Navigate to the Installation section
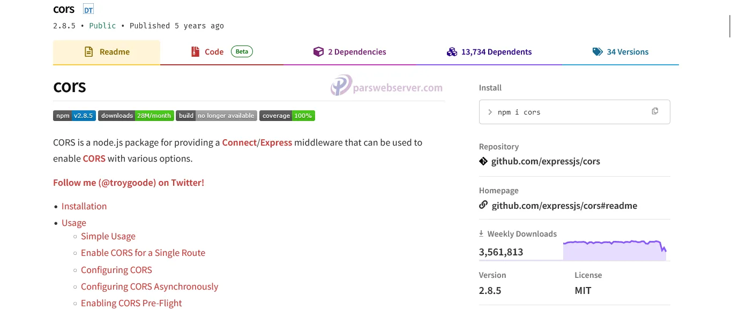Image resolution: width=732 pixels, height=310 pixels. pyautogui.click(x=84, y=206)
